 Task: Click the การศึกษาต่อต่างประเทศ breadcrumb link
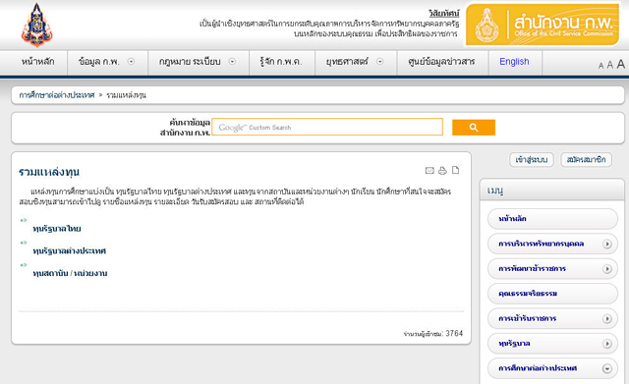pyautogui.click(x=57, y=95)
